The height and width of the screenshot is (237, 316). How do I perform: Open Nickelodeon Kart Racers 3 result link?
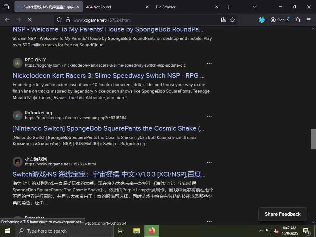(x=108, y=76)
